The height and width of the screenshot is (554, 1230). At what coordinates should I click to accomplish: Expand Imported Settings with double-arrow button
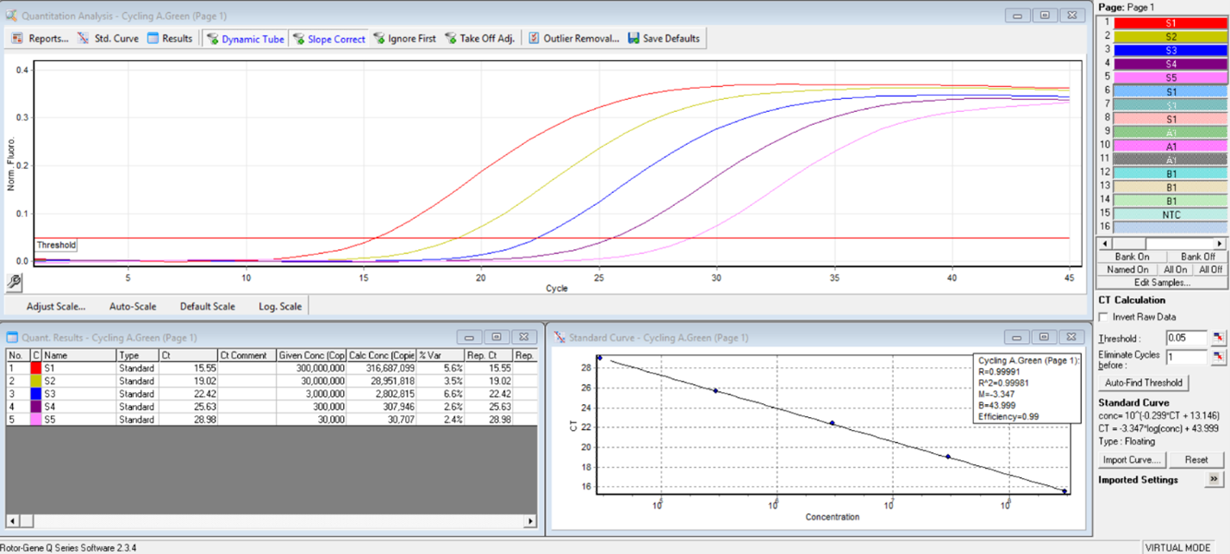click(x=1214, y=479)
